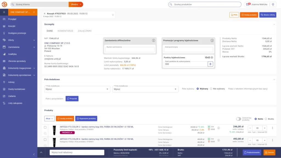This screenshot has width=281, height=158.
Task: Select the Brutto radio button
Action: coord(266,119)
